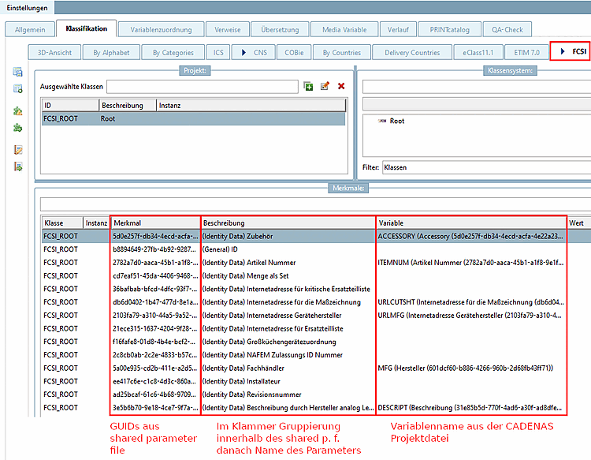Click the third icon in left sidebar
Viewport: 591px width, 460px height.
pos(17,111)
